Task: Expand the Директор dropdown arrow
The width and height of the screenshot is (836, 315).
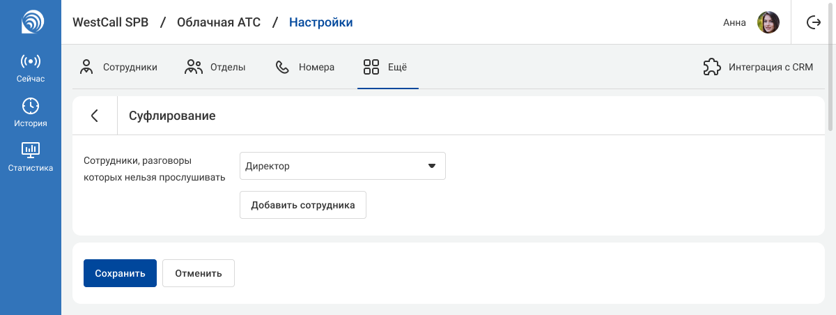Action: [x=431, y=166]
